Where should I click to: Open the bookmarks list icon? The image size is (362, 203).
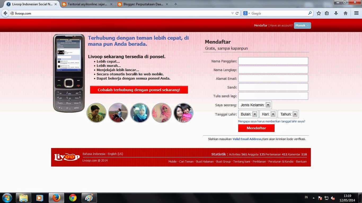click(327, 13)
